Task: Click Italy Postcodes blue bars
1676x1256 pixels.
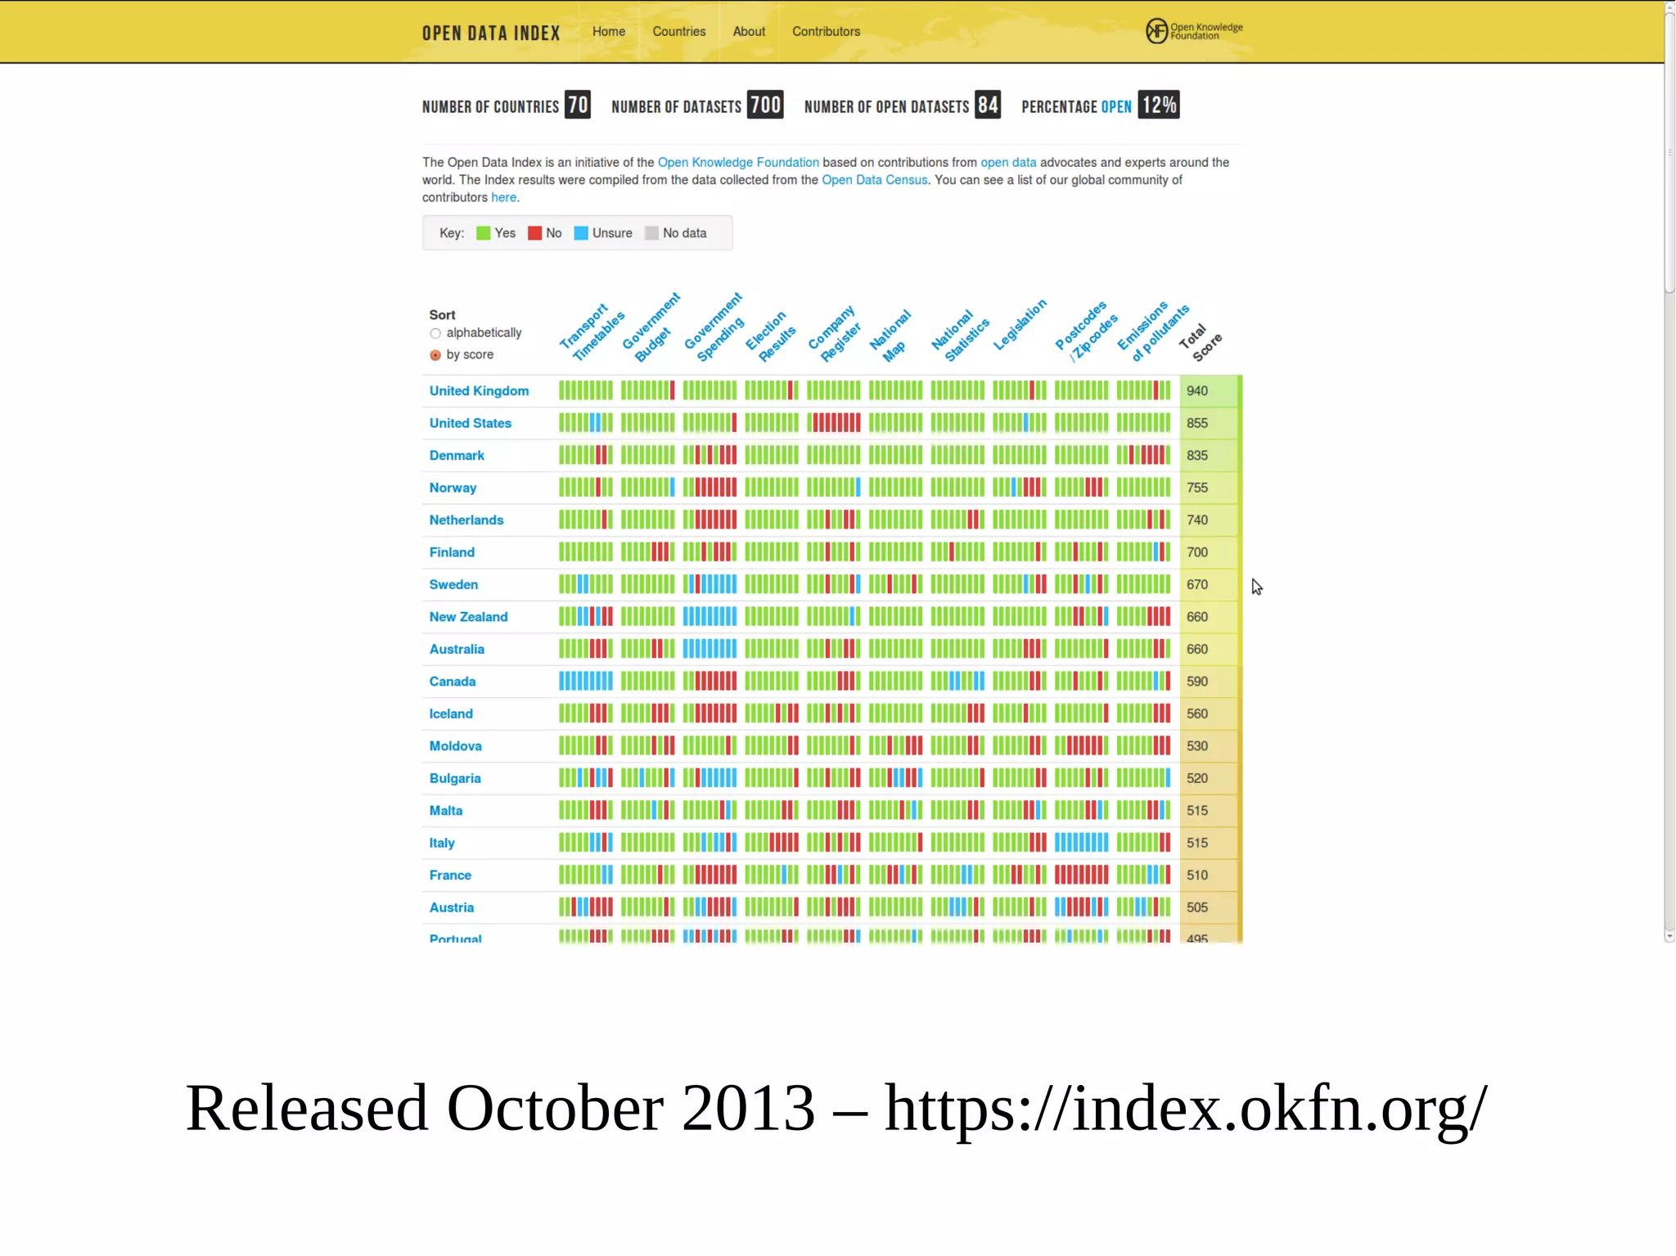Action: (x=1081, y=843)
